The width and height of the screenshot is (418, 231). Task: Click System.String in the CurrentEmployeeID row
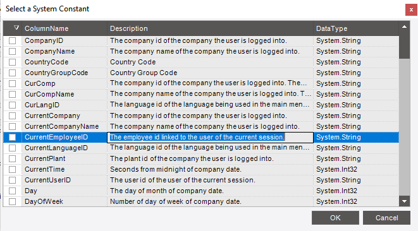click(x=356, y=137)
